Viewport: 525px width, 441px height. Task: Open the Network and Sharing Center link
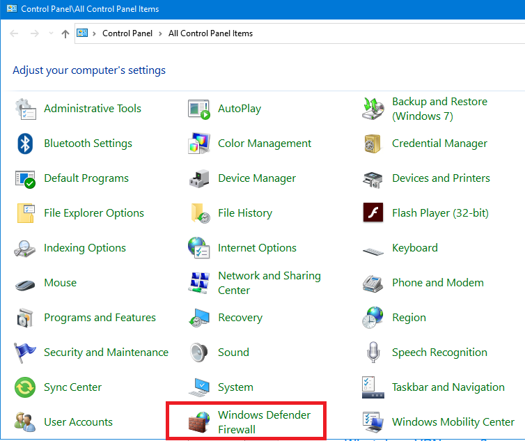pyautogui.click(x=269, y=283)
